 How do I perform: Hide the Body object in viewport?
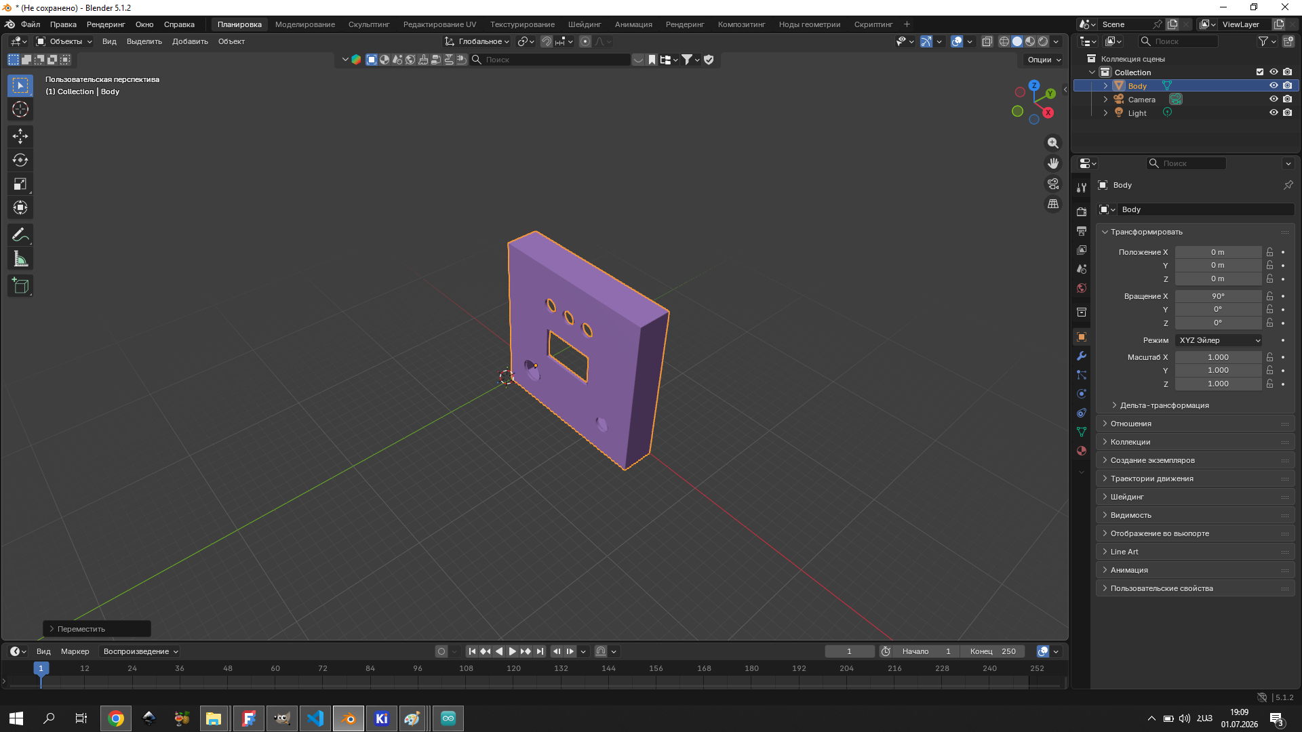(1274, 85)
